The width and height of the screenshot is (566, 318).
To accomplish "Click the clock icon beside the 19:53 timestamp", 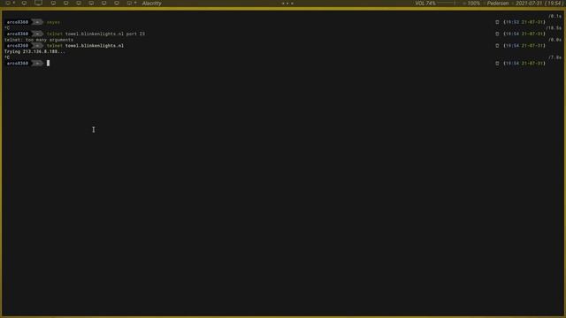I will tap(497, 22).
